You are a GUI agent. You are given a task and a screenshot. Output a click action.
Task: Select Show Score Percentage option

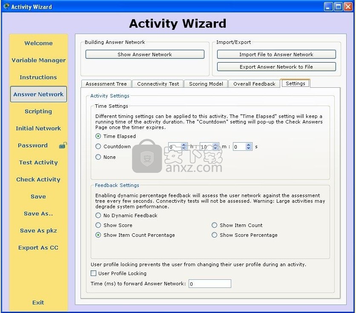(x=214, y=235)
